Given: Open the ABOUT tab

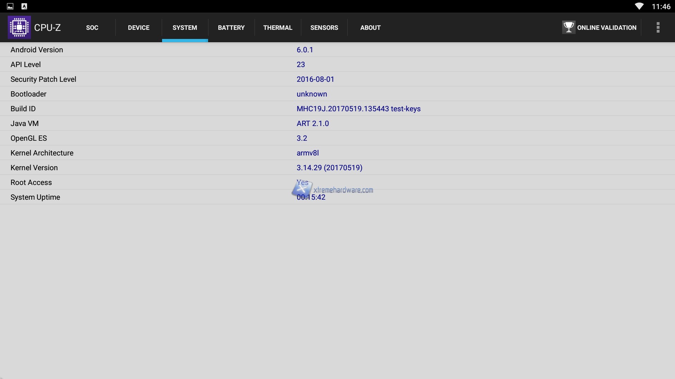Looking at the screenshot, I should click(370, 28).
